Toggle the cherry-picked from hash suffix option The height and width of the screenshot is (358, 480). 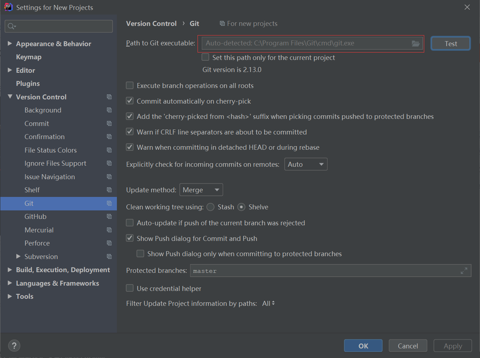130,116
